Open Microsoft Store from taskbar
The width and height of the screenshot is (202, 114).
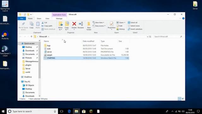(84, 111)
